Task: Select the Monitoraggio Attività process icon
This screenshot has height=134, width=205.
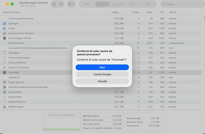Action: pos(4,38)
